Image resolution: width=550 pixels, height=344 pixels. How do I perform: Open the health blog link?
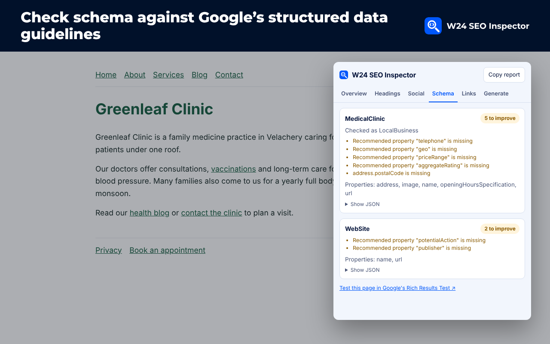(150, 213)
